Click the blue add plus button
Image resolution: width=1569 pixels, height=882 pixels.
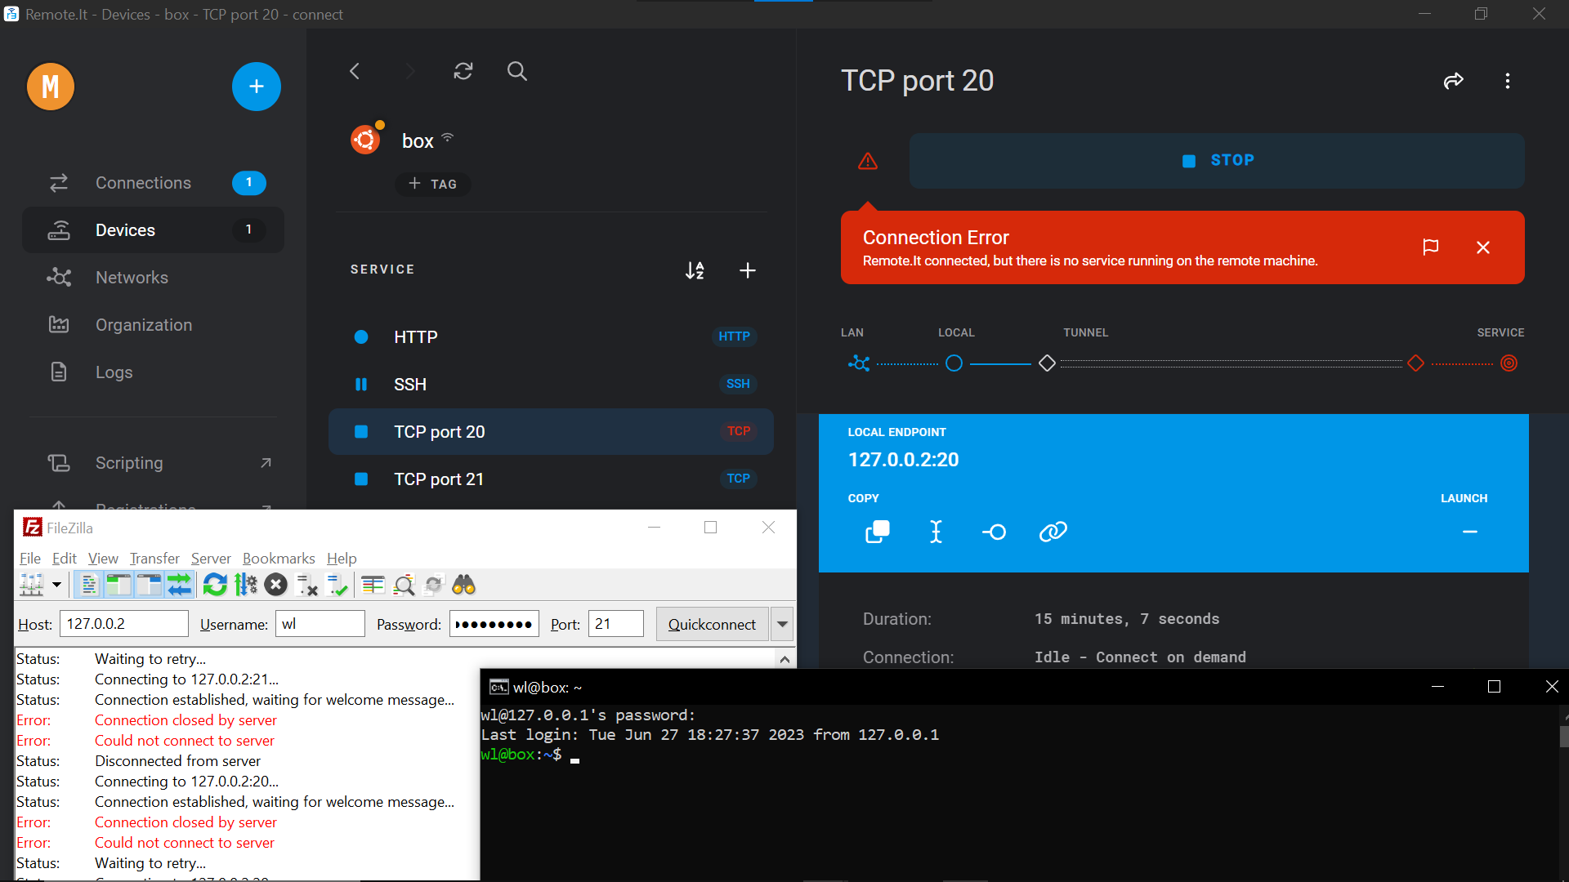(x=257, y=87)
